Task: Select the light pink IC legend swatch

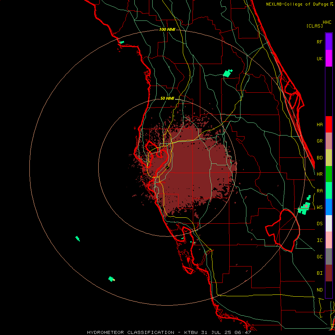Action: click(x=329, y=240)
